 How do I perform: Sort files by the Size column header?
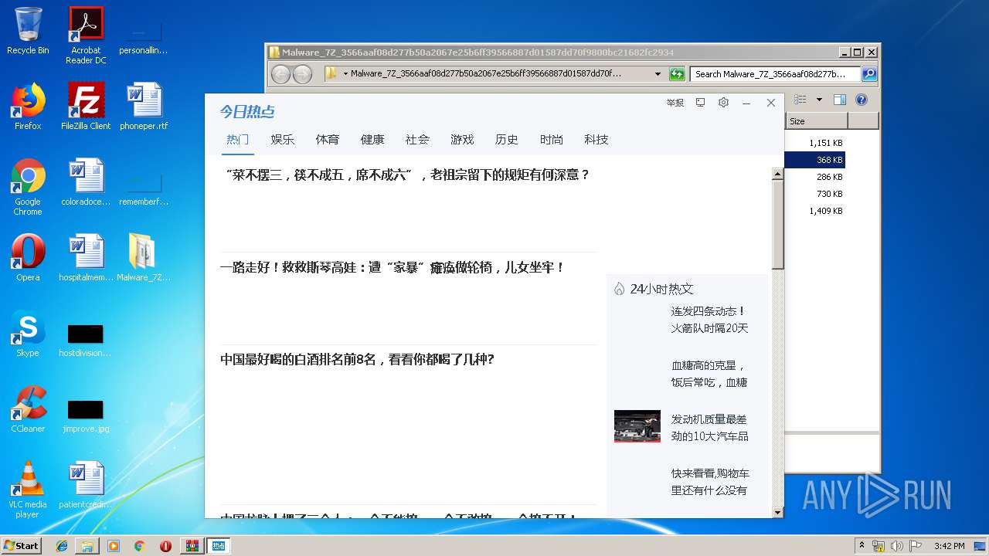(x=817, y=121)
